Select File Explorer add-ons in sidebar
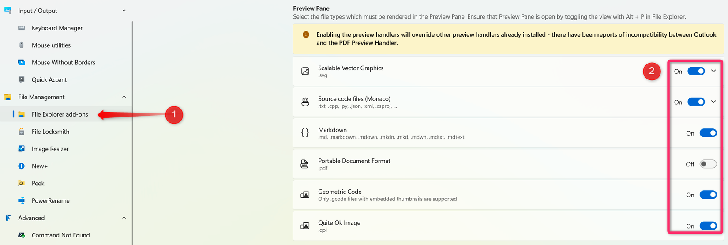This screenshot has height=245, width=728. 60,114
